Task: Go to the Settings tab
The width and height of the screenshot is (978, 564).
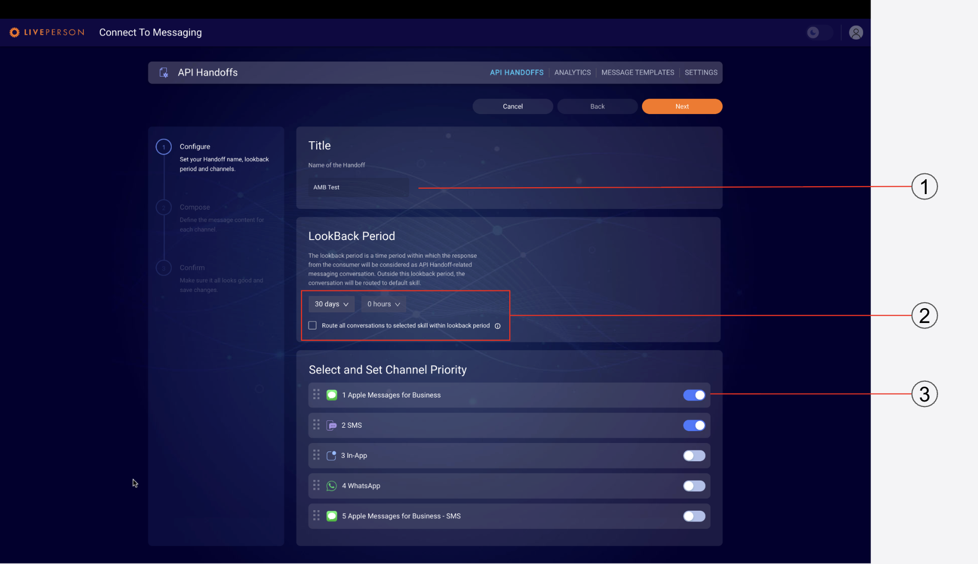Action: click(701, 73)
